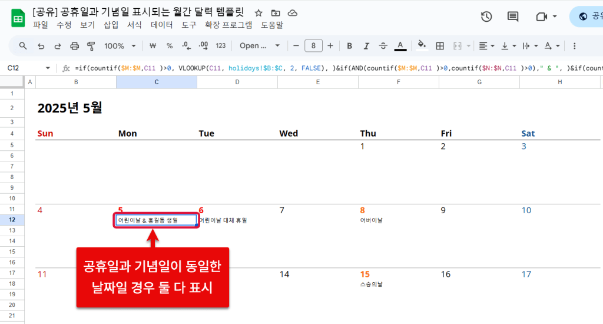603x324 pixels.
Task: Open version history clock icon
Action: 486,16
